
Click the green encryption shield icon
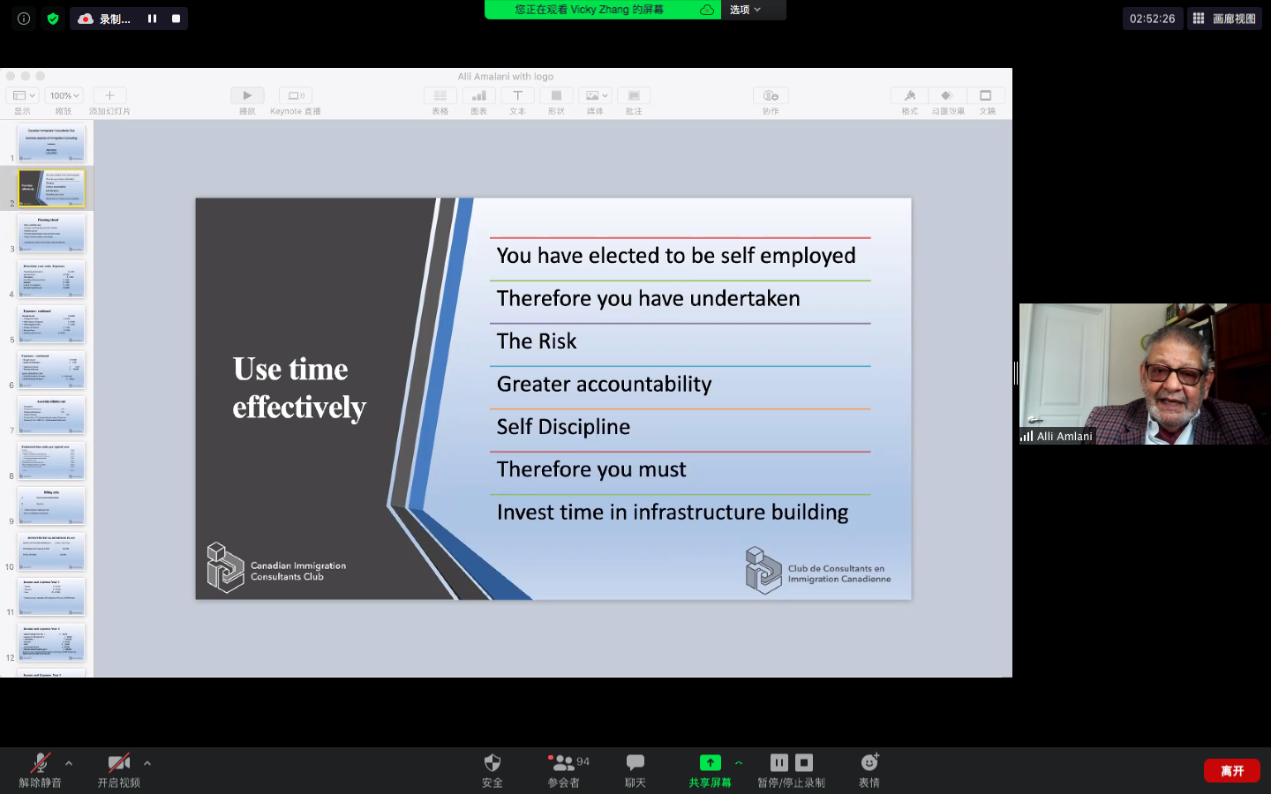click(53, 19)
